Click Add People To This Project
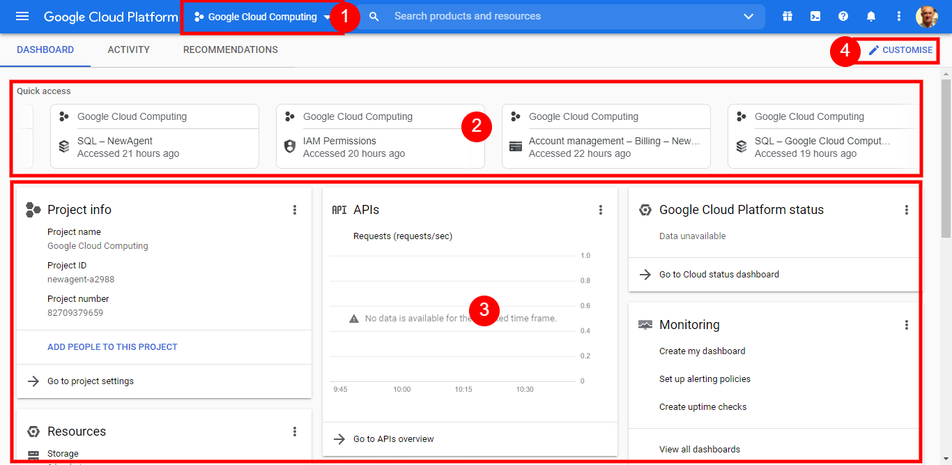952x465 pixels. pos(112,347)
